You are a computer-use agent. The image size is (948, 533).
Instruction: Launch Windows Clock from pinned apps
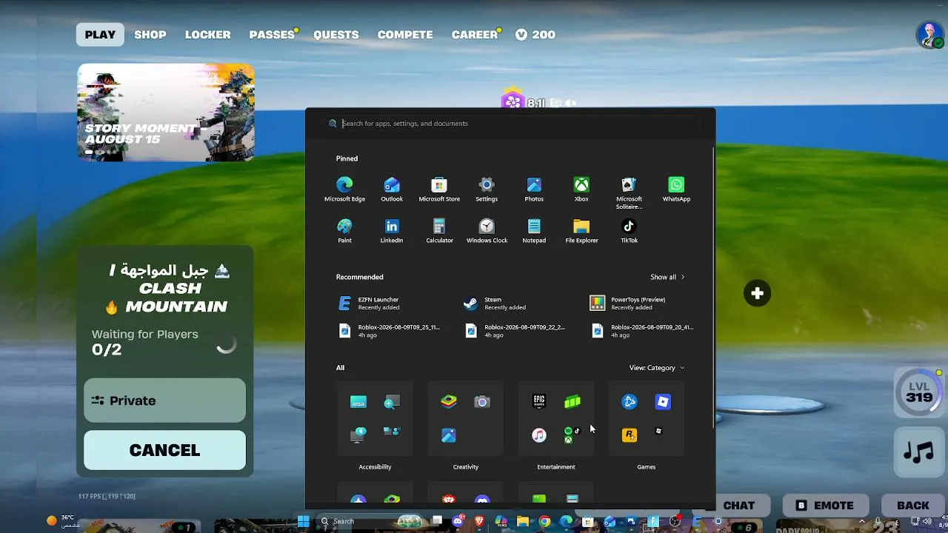click(x=487, y=231)
